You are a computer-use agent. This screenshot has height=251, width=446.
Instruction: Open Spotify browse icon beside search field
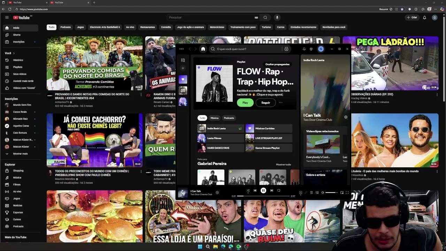coord(286,49)
